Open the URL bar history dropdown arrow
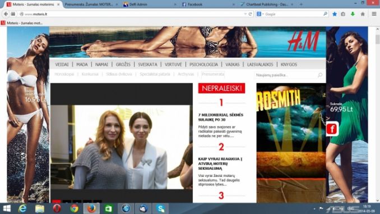The image size is (380, 214). click(x=245, y=14)
